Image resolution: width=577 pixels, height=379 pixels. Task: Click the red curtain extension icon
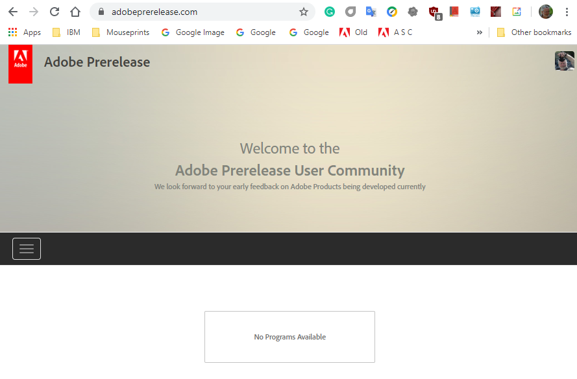tap(496, 12)
